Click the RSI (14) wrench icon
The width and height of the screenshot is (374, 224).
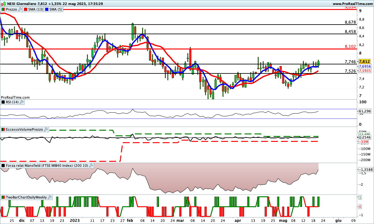point(22,102)
